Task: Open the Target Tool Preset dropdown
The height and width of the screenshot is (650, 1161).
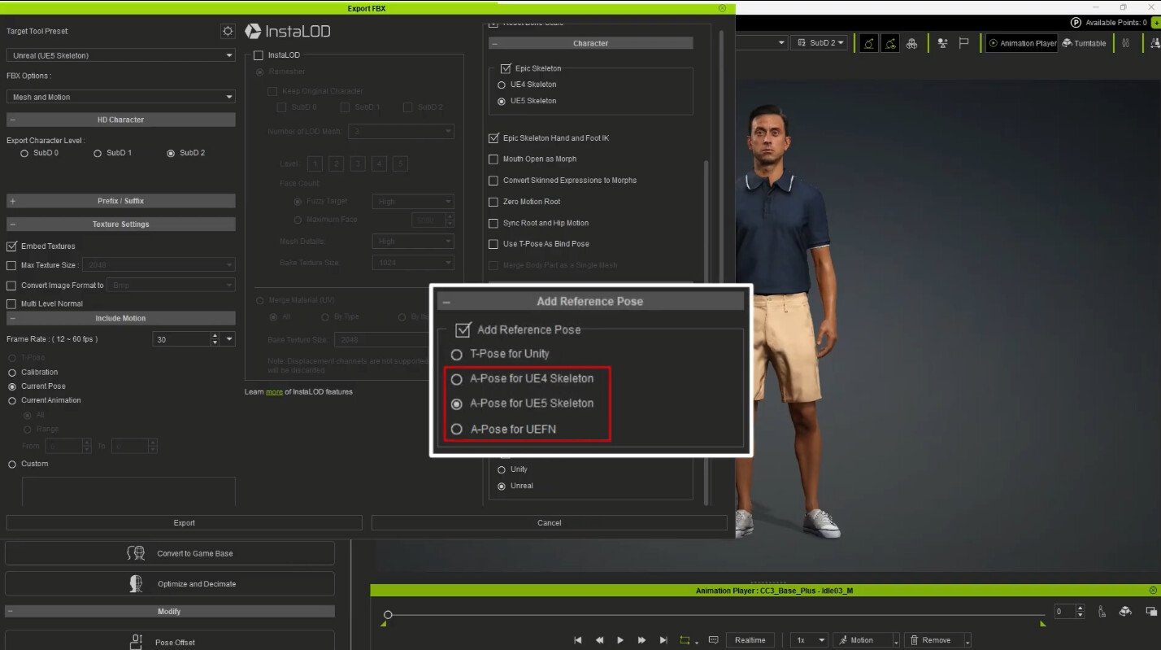Action: point(120,55)
